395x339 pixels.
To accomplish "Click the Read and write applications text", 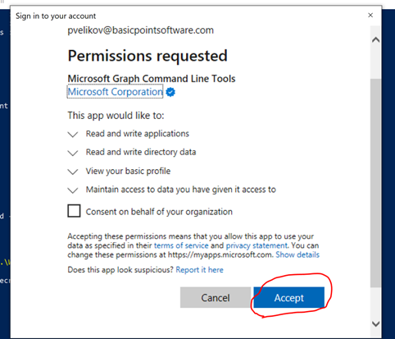I will [138, 134].
